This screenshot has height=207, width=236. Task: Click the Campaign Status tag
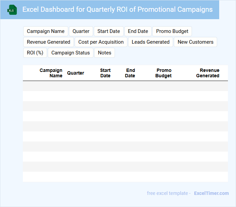click(71, 53)
